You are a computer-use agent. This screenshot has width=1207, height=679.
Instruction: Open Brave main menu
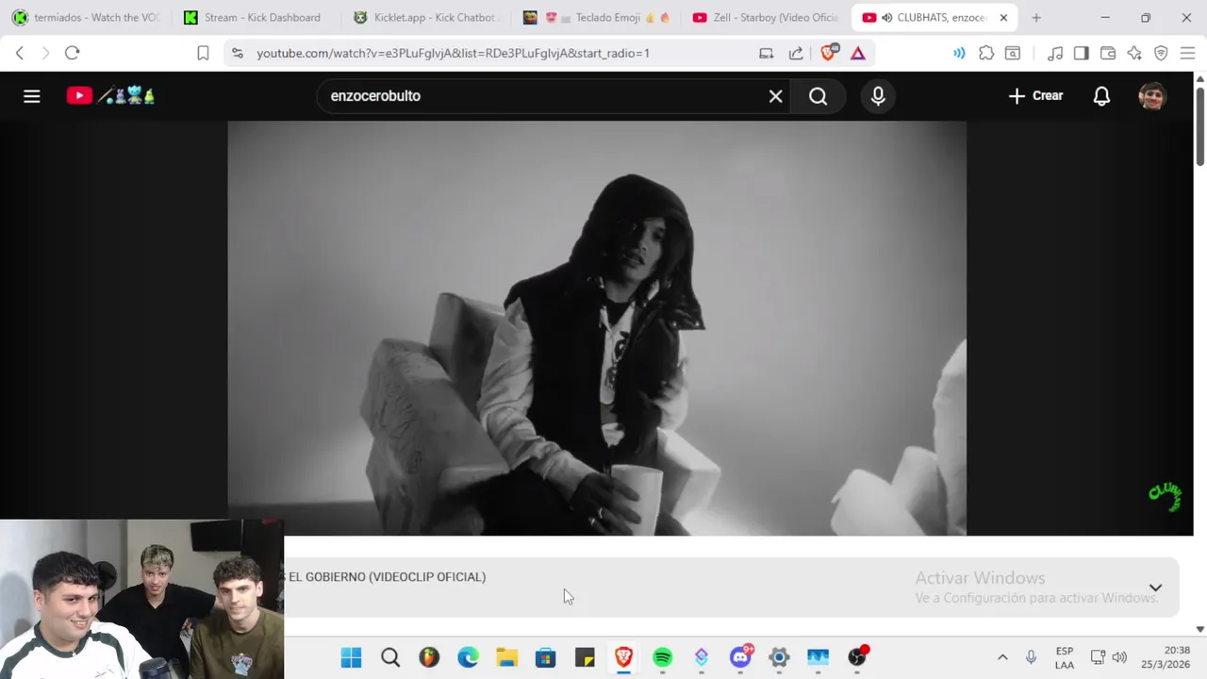[x=1187, y=54]
